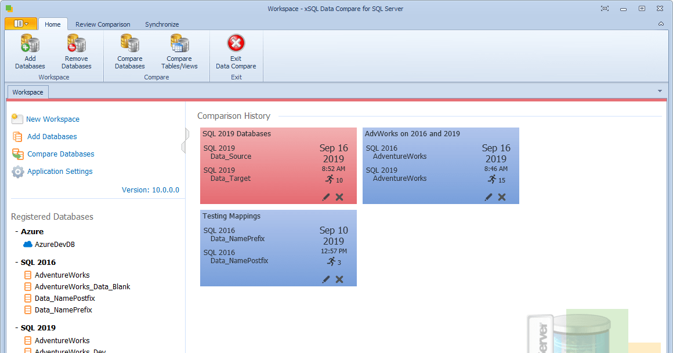Edit the AdvWorks on 2016 and 2019 comparison
This screenshot has width=673, height=353.
click(488, 197)
